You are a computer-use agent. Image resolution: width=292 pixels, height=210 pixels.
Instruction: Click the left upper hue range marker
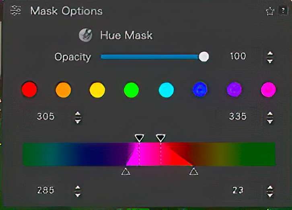(x=139, y=138)
